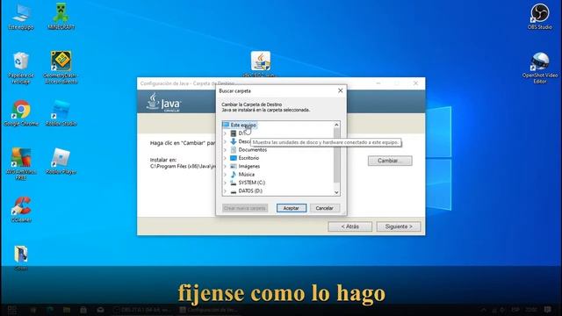
Task: Click the folder tree scrollbar down arrow
Action: (336, 192)
